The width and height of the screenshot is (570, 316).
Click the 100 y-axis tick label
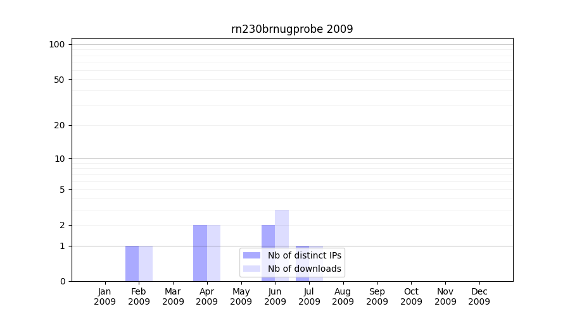57,44
